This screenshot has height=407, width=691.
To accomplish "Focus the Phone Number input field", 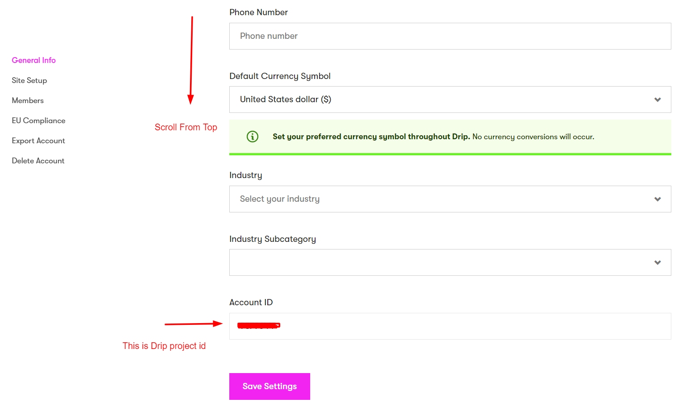I will [450, 36].
